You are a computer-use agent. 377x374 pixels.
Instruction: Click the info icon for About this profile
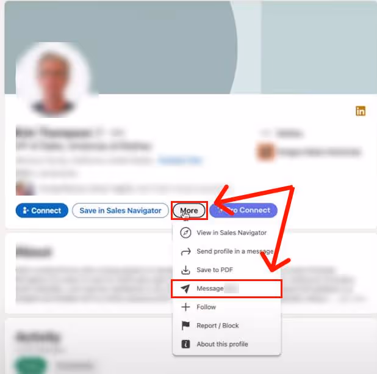185,344
